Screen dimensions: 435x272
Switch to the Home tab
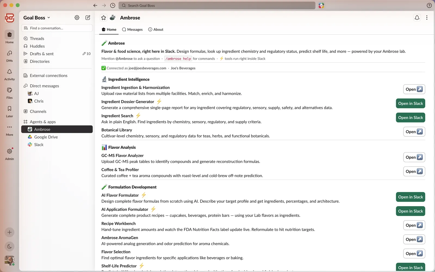[109, 29]
